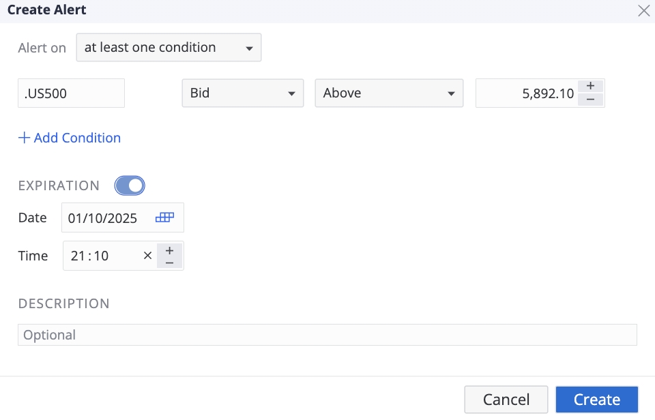
Task: Open the expiration date calendar picker
Action: (165, 217)
